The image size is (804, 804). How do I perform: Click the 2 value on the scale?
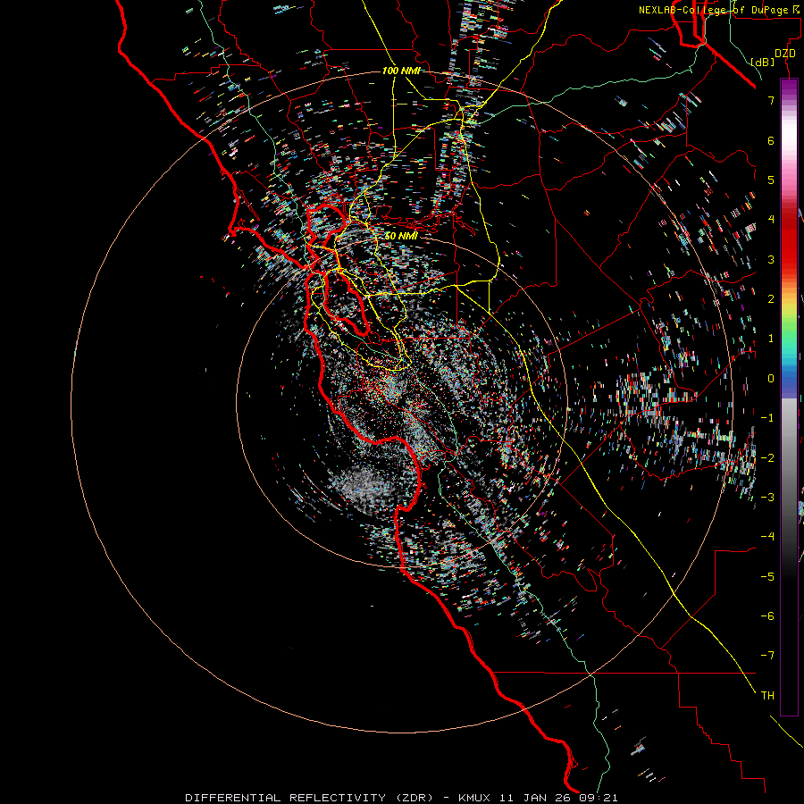click(x=771, y=299)
